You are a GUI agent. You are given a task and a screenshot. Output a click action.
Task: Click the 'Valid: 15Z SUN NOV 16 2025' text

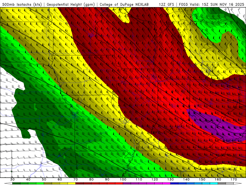(x=217, y=4)
